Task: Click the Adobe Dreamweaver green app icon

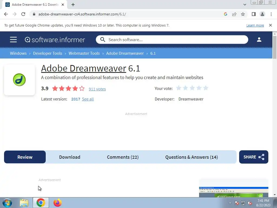Action: (x=19, y=80)
